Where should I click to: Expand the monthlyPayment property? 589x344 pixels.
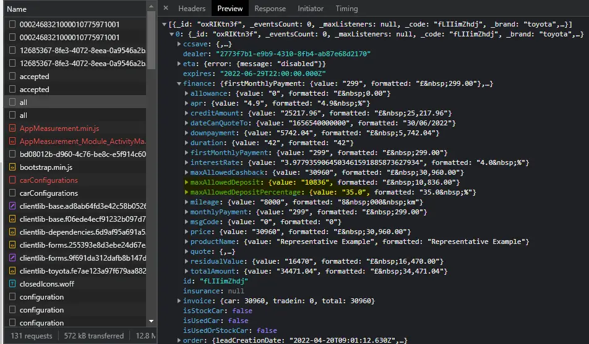tap(186, 212)
